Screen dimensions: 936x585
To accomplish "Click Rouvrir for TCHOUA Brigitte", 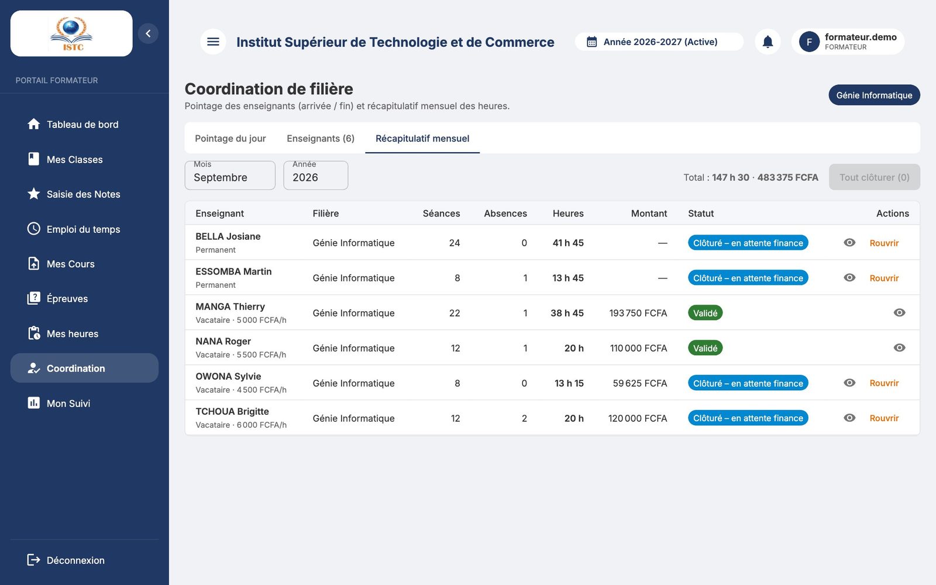I will coord(884,418).
